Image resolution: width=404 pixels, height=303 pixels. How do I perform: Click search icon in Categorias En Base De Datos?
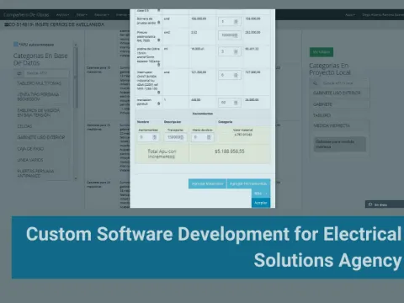click(19, 73)
